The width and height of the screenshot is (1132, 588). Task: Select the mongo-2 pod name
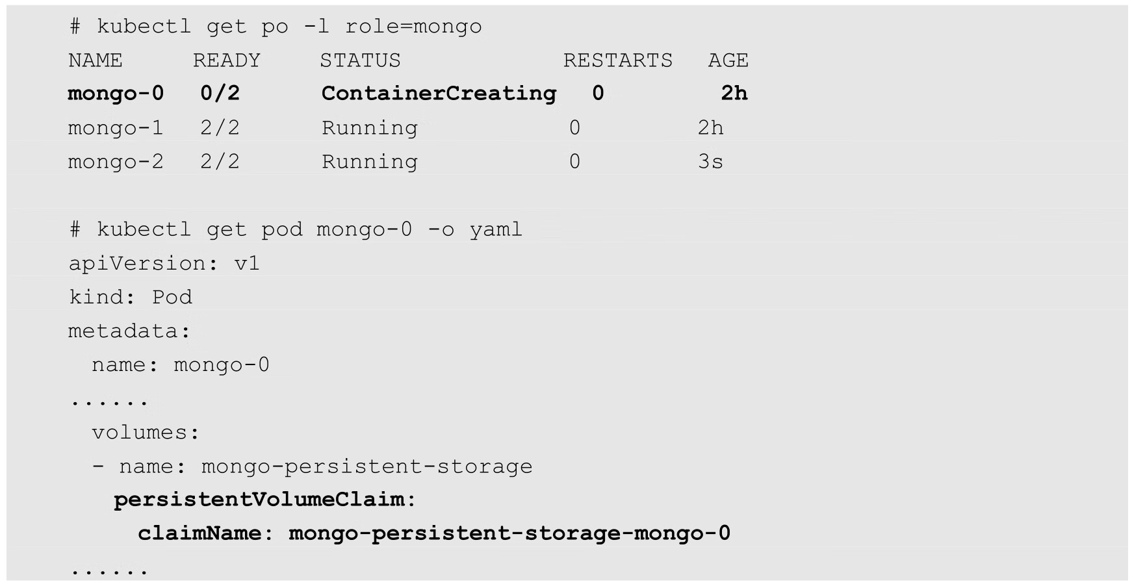(116, 162)
